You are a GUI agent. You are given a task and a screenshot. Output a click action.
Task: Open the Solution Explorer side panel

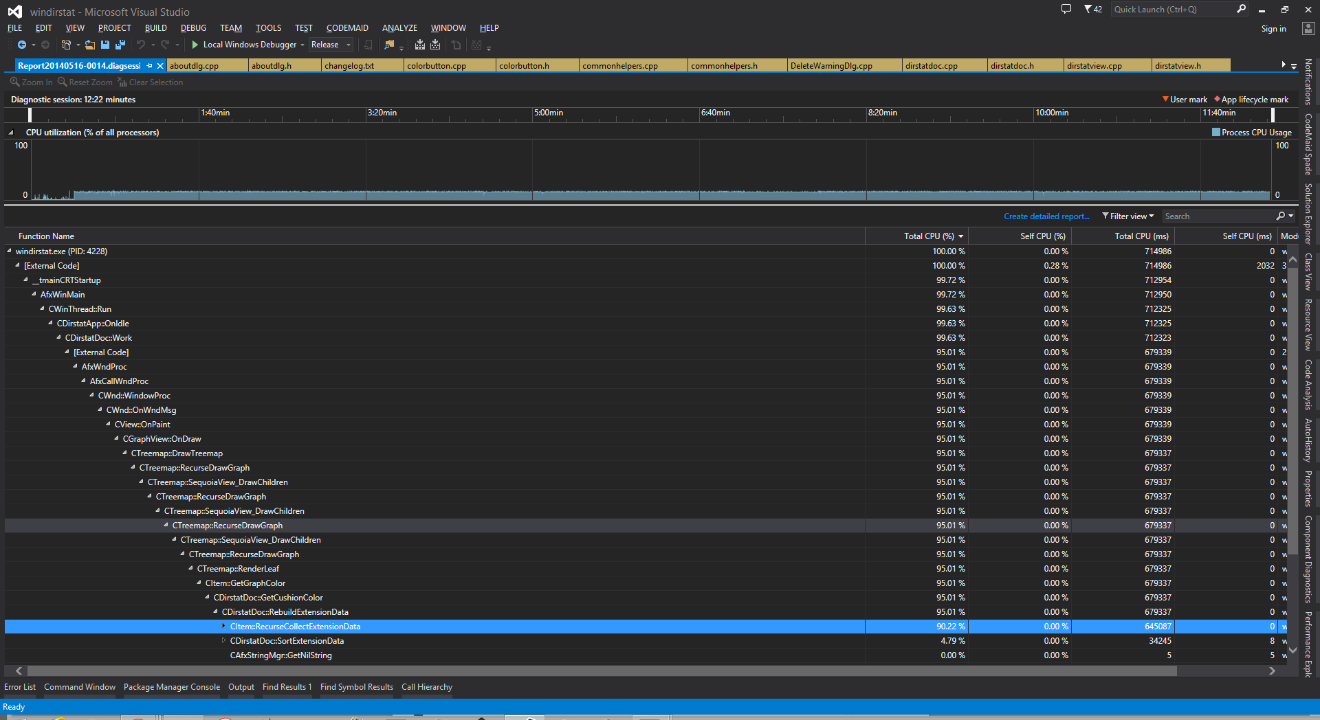(1308, 214)
